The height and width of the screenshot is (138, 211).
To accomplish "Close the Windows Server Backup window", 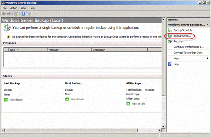I will [x=208, y=3].
